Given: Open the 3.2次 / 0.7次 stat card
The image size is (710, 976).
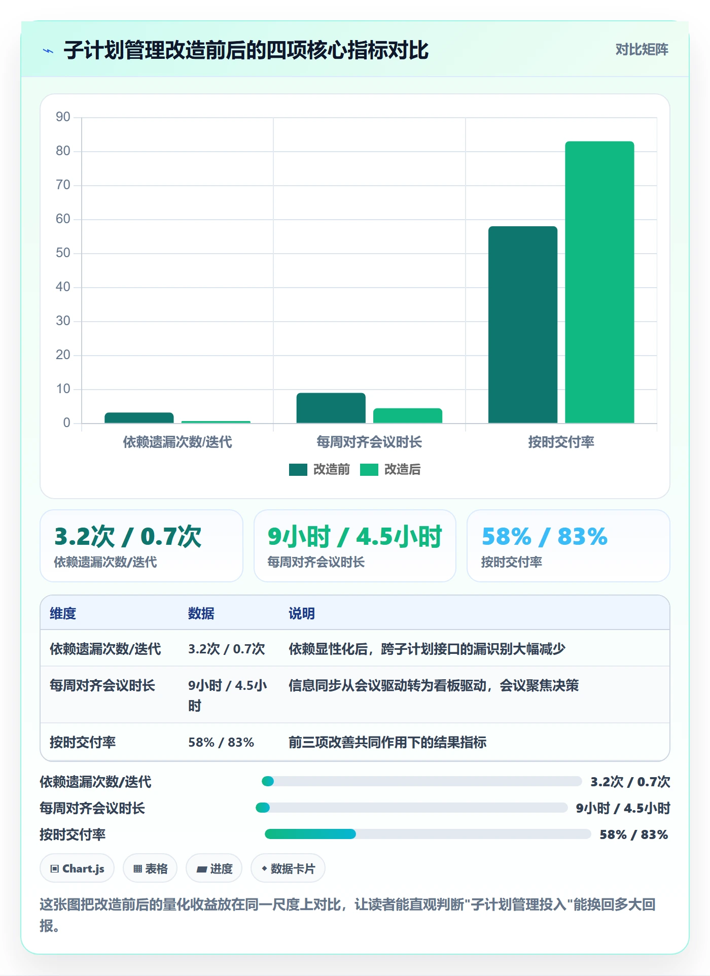Looking at the screenshot, I should [x=141, y=546].
